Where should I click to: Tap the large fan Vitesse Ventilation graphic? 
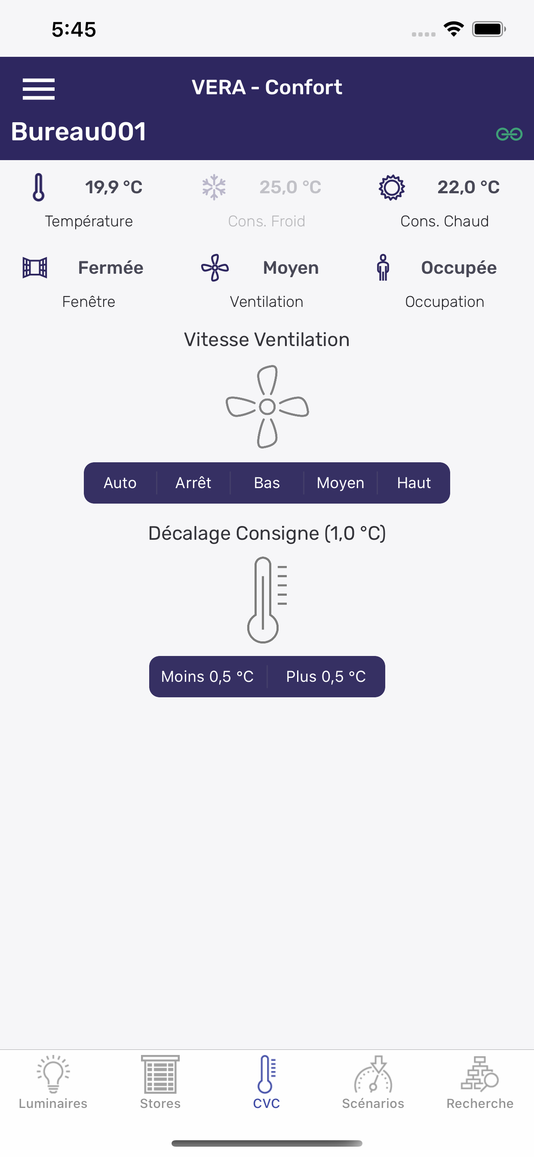coord(267,406)
